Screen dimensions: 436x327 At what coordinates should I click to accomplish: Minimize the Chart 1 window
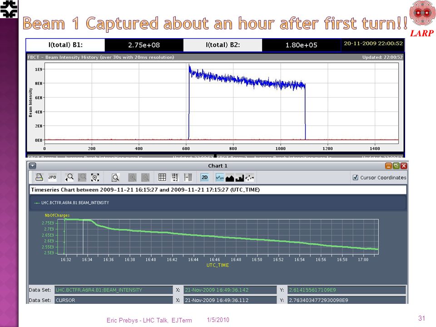tap(388, 166)
